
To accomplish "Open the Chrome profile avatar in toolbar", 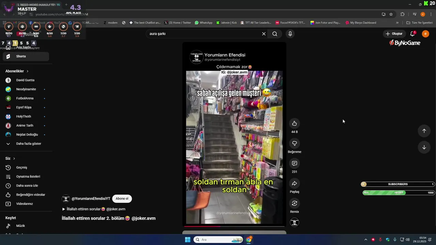I will (x=423, y=14).
